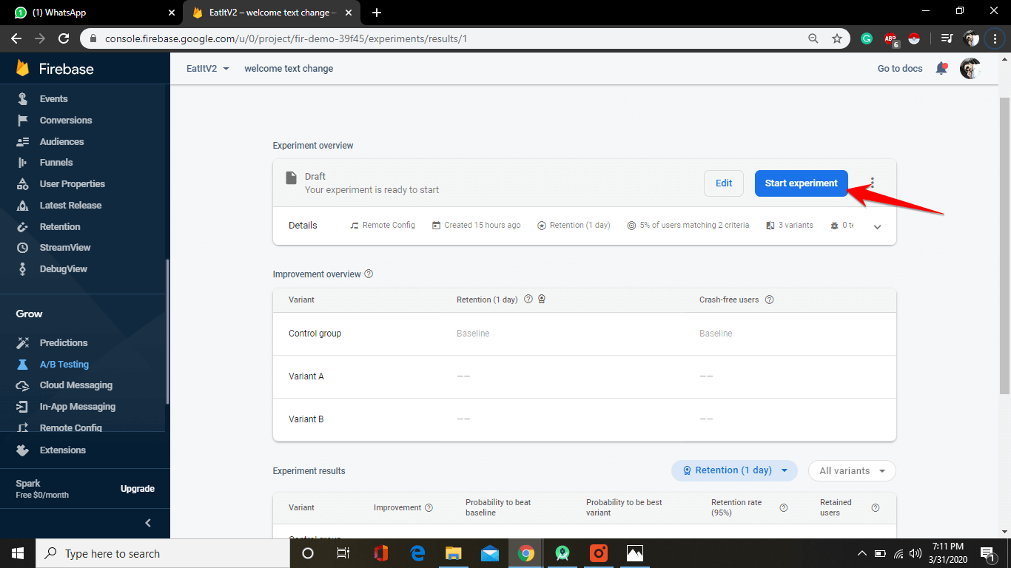Click the Extensions sidebar icon

click(x=23, y=450)
